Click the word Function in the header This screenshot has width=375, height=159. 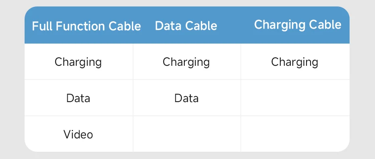point(80,26)
